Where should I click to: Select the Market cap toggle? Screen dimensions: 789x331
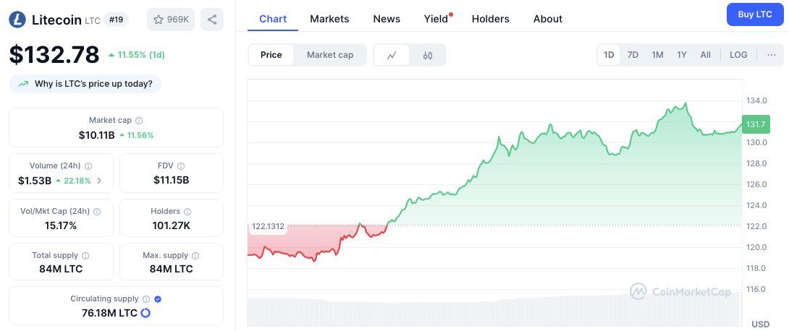coord(330,55)
